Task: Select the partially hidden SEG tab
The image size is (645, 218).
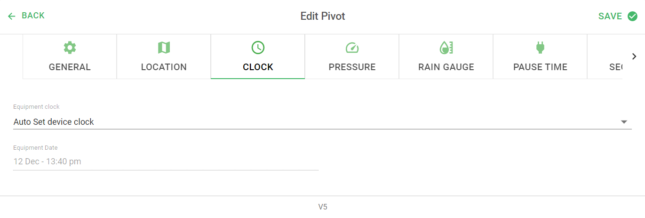Action: (605, 57)
